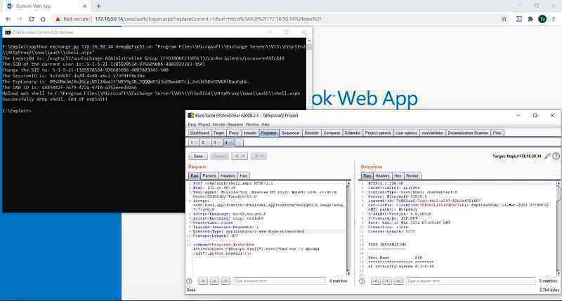Image resolution: width=562 pixels, height=301 pixels.
Task: Click previous match button in request search
Action: [x=202, y=281]
